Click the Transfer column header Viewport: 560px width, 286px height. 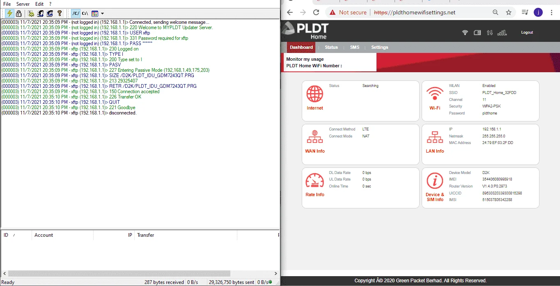click(x=186, y=235)
